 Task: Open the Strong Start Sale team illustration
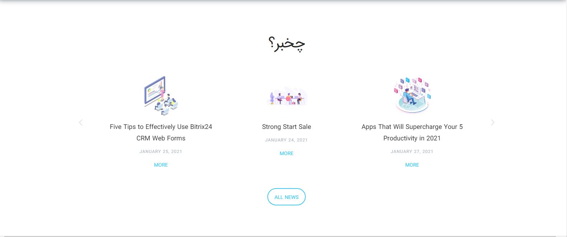(x=286, y=96)
